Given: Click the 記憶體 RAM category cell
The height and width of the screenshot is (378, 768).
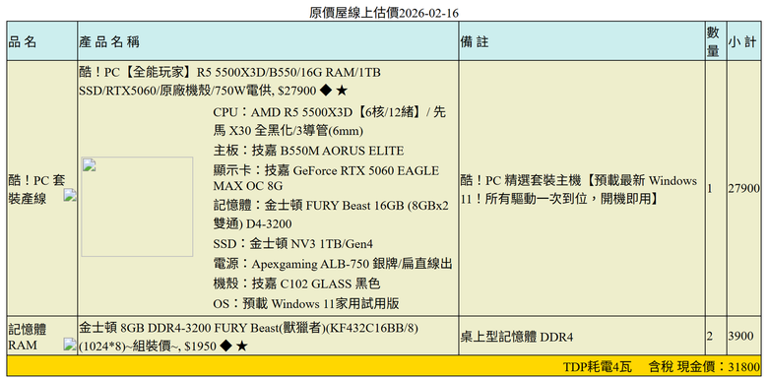Looking at the screenshot, I should point(41,336).
